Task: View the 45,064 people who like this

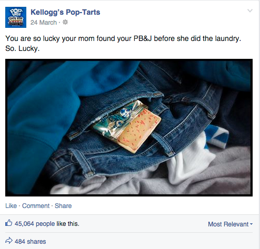Action: pos(47,224)
